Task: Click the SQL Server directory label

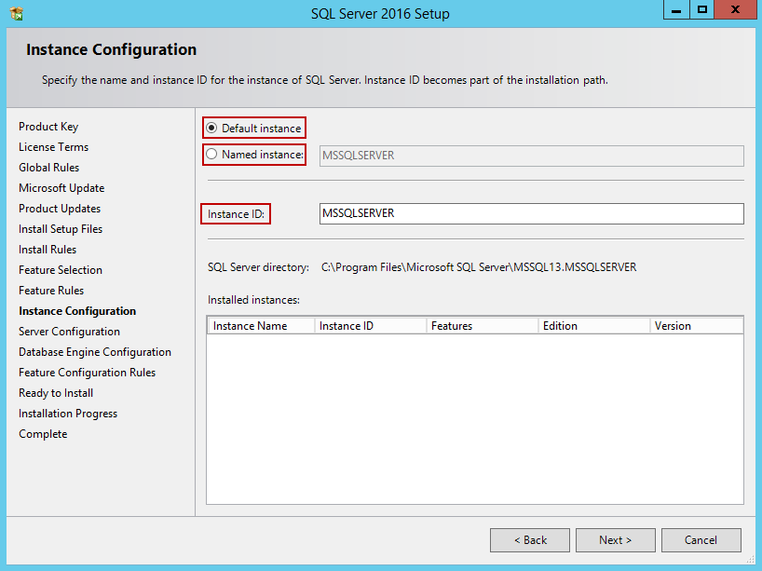Action: click(x=258, y=267)
